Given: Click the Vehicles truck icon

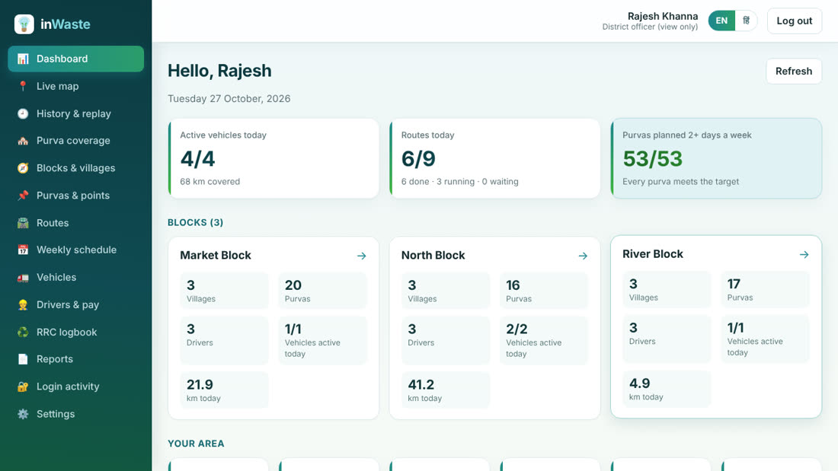Looking at the screenshot, I should tap(22, 277).
